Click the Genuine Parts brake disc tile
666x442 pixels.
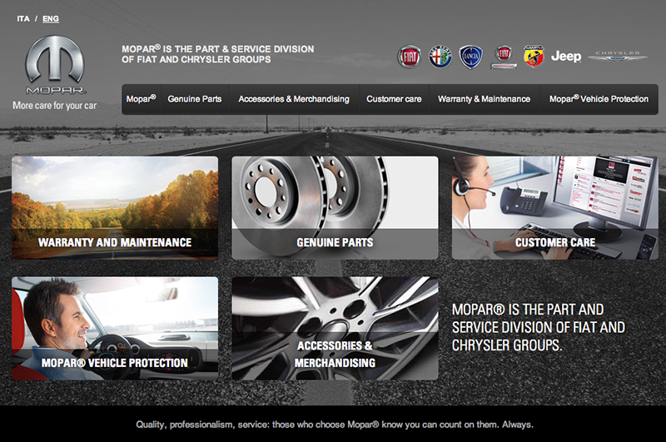tap(335, 208)
